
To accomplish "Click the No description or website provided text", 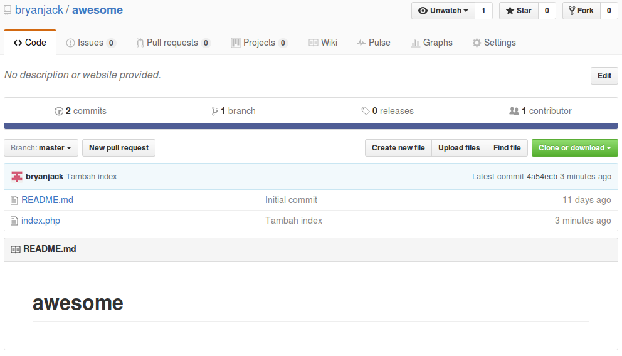I will tap(83, 75).
